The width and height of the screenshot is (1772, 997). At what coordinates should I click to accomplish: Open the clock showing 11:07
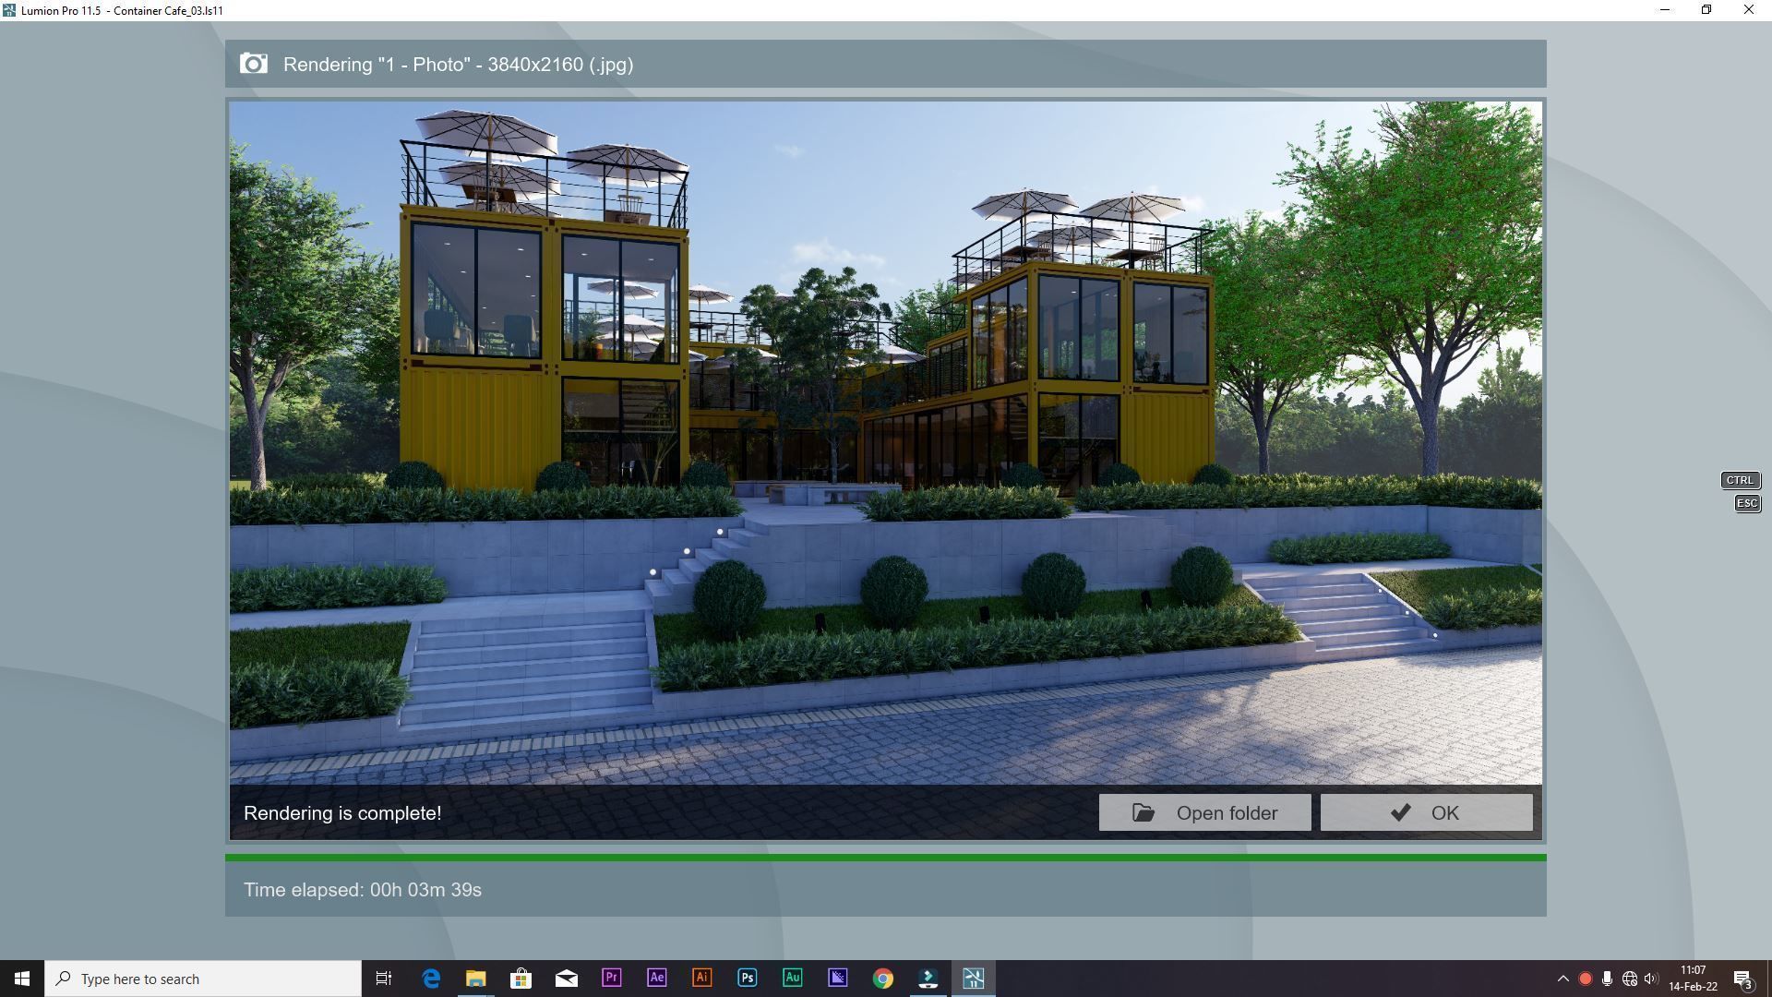tap(1693, 979)
